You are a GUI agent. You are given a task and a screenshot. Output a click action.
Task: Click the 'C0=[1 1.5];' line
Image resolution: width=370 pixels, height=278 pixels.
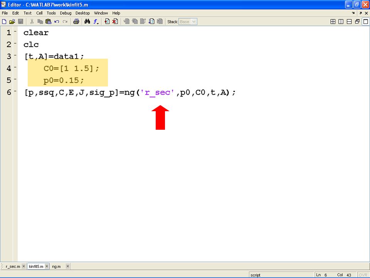[x=71, y=69]
